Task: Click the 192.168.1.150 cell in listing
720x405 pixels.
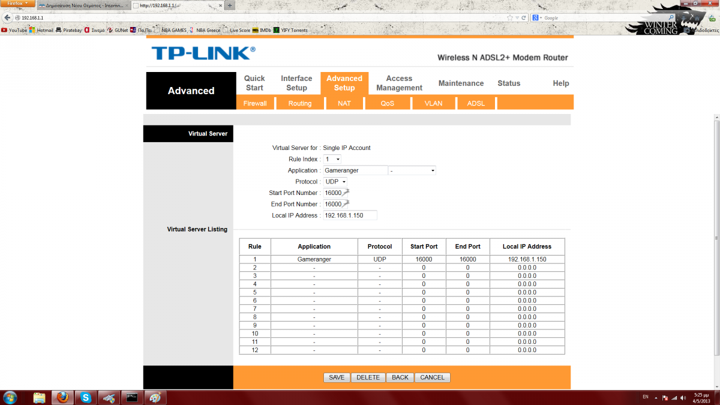Action: (527, 259)
